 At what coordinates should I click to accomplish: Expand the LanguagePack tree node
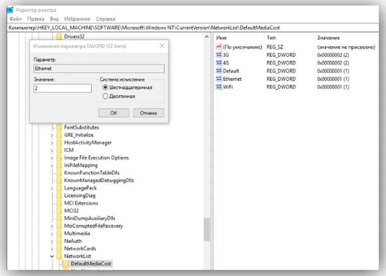pyautogui.click(x=52, y=189)
